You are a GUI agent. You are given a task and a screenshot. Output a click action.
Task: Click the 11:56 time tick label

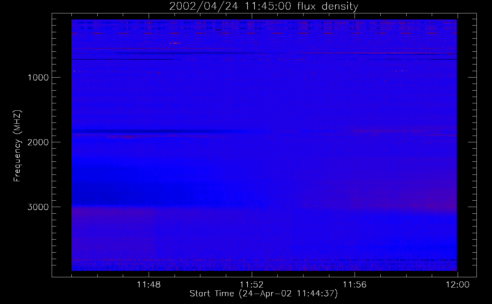pos(355,285)
